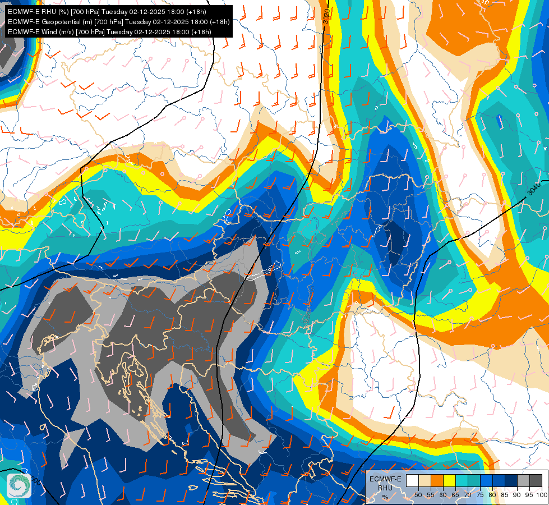This screenshot has height=505, width=549.
Task: Click the light gray 90–95% legend swatch
Action: pyautogui.click(x=523, y=480)
